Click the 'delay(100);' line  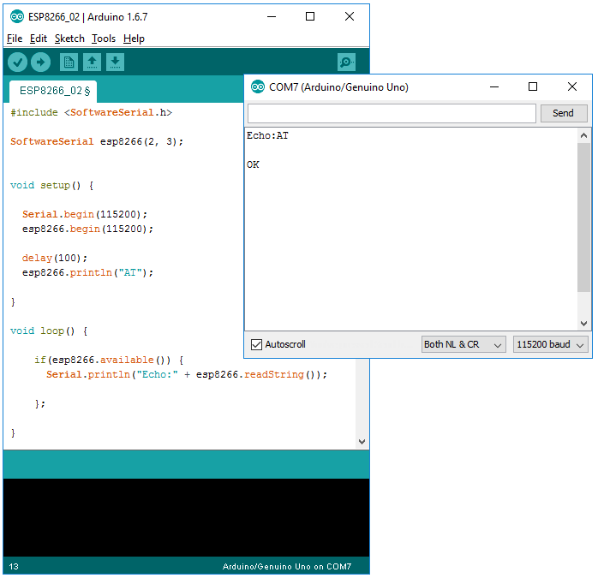[x=55, y=258]
